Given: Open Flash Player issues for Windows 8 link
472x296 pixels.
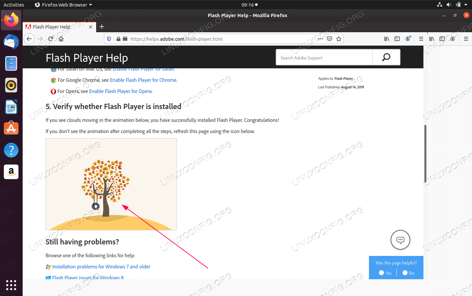Looking at the screenshot, I should pos(88,278).
